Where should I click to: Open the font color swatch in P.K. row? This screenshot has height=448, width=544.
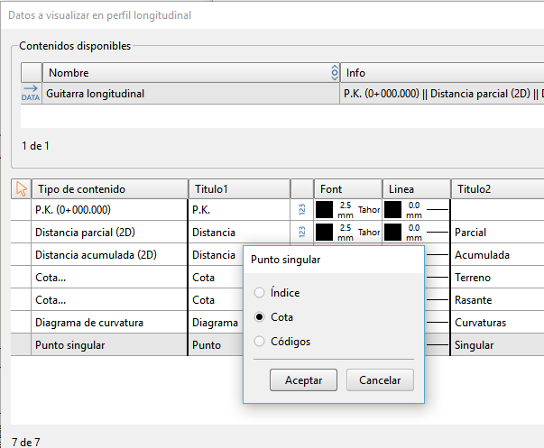(324, 209)
